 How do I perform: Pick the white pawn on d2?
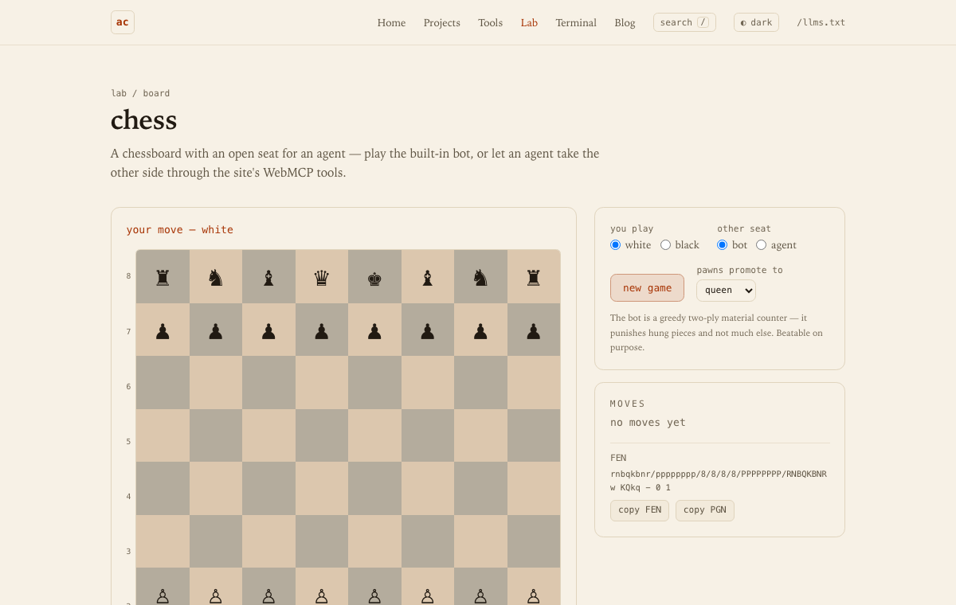click(322, 587)
